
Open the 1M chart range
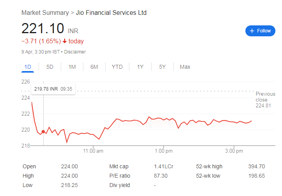72,67
